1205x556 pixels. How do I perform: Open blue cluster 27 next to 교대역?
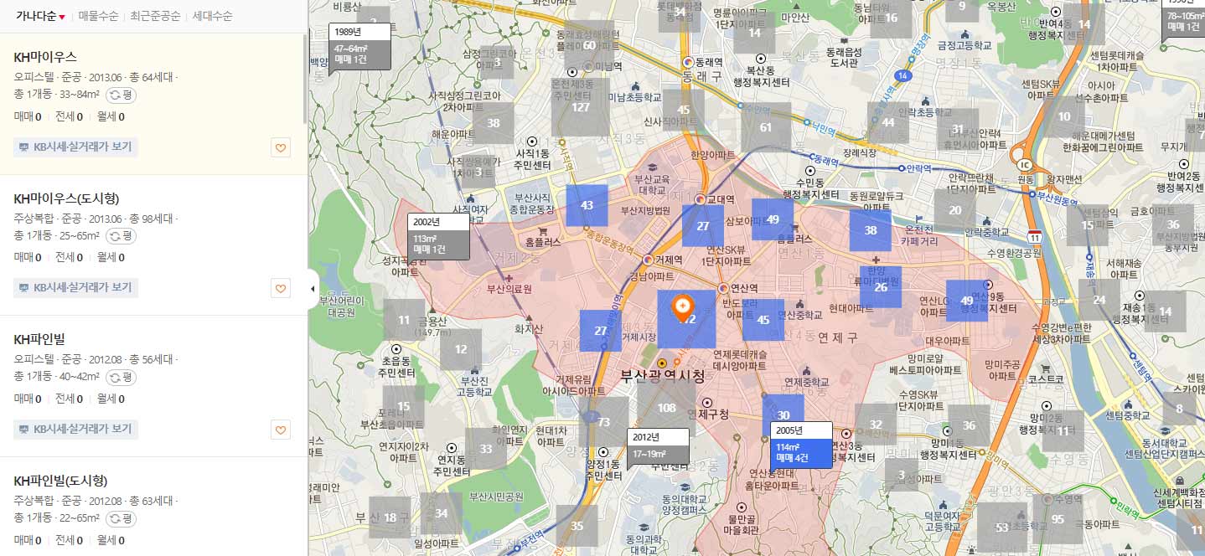703,226
